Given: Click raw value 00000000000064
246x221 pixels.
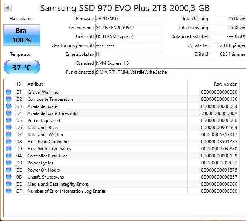Looking at the screenshot, I should [219, 106].
